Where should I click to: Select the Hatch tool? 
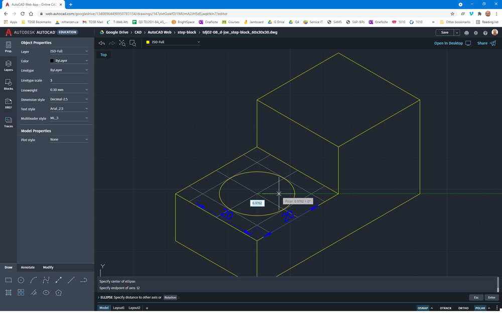tap(9, 292)
